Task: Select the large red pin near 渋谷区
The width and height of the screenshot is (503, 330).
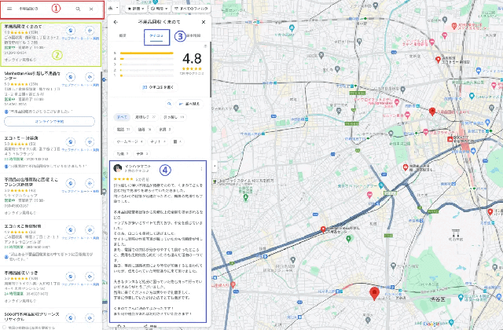Action: click(x=374, y=293)
